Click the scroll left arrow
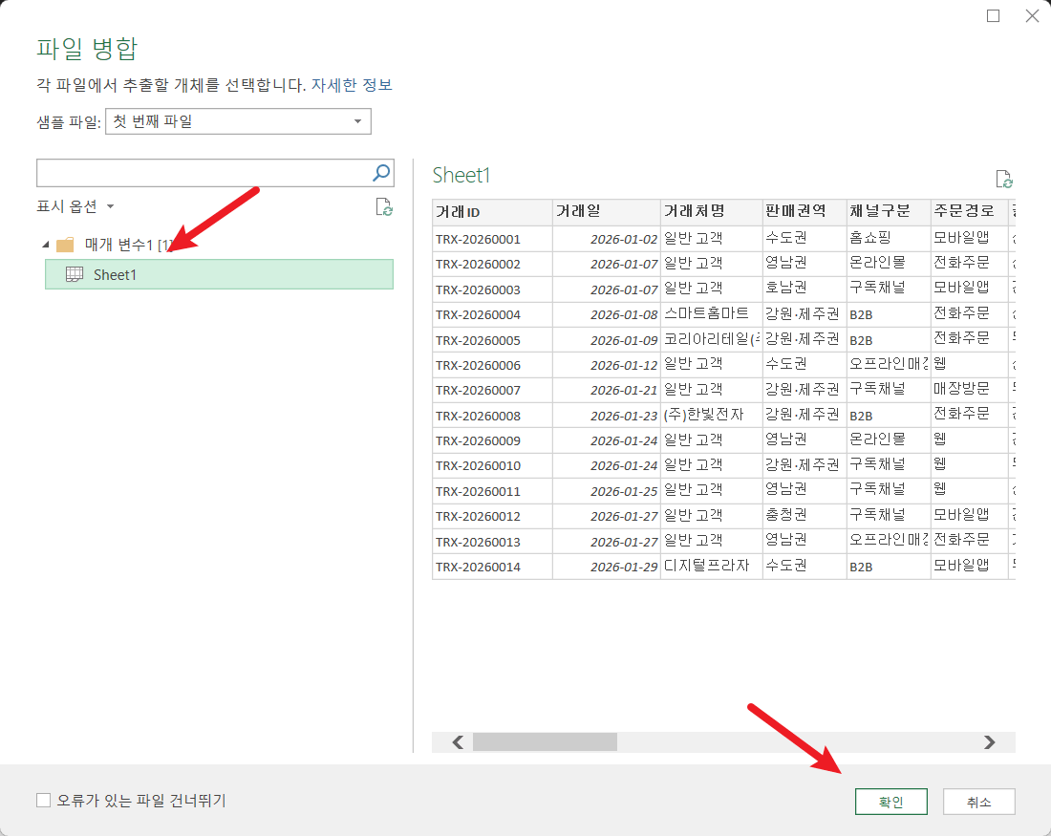The width and height of the screenshot is (1051, 836). [458, 741]
